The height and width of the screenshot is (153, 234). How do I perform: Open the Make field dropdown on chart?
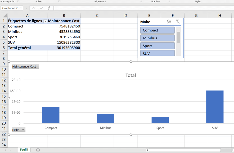[x=19, y=130]
